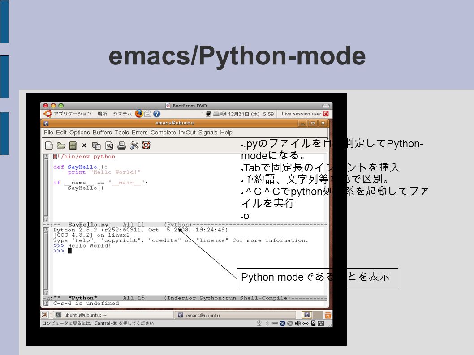Click the Mac window pill button on BootFrom DVD title bar
This screenshot has height=355, width=474.
click(x=326, y=106)
